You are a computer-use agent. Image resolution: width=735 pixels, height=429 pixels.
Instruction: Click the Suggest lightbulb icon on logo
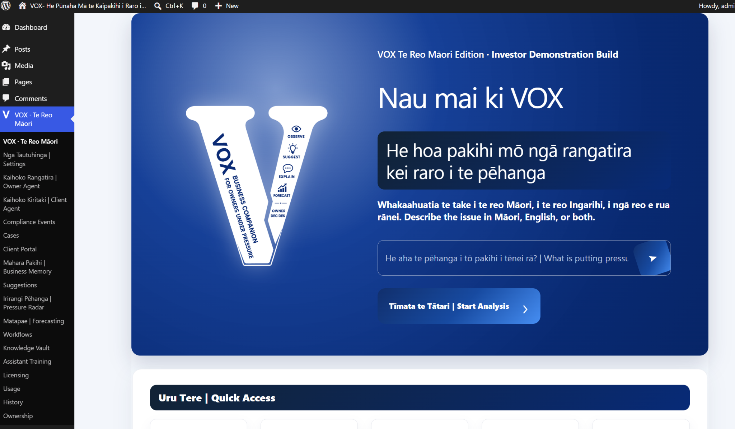click(x=292, y=148)
